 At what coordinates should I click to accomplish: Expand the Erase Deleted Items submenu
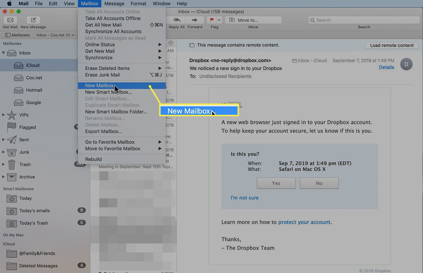(122, 68)
